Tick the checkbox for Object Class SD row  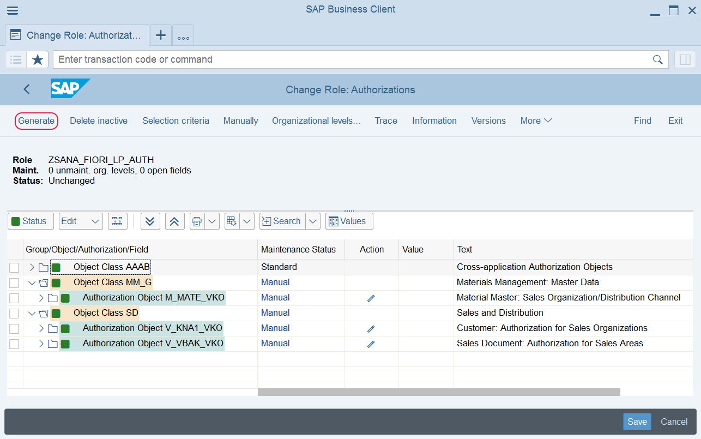pyautogui.click(x=14, y=314)
